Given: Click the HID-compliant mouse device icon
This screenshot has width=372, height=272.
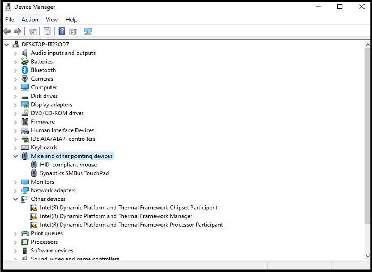Looking at the screenshot, I should point(34,165).
